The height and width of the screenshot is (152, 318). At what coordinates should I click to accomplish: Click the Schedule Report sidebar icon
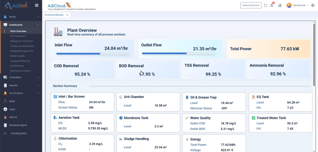pyautogui.click(x=5, y=125)
